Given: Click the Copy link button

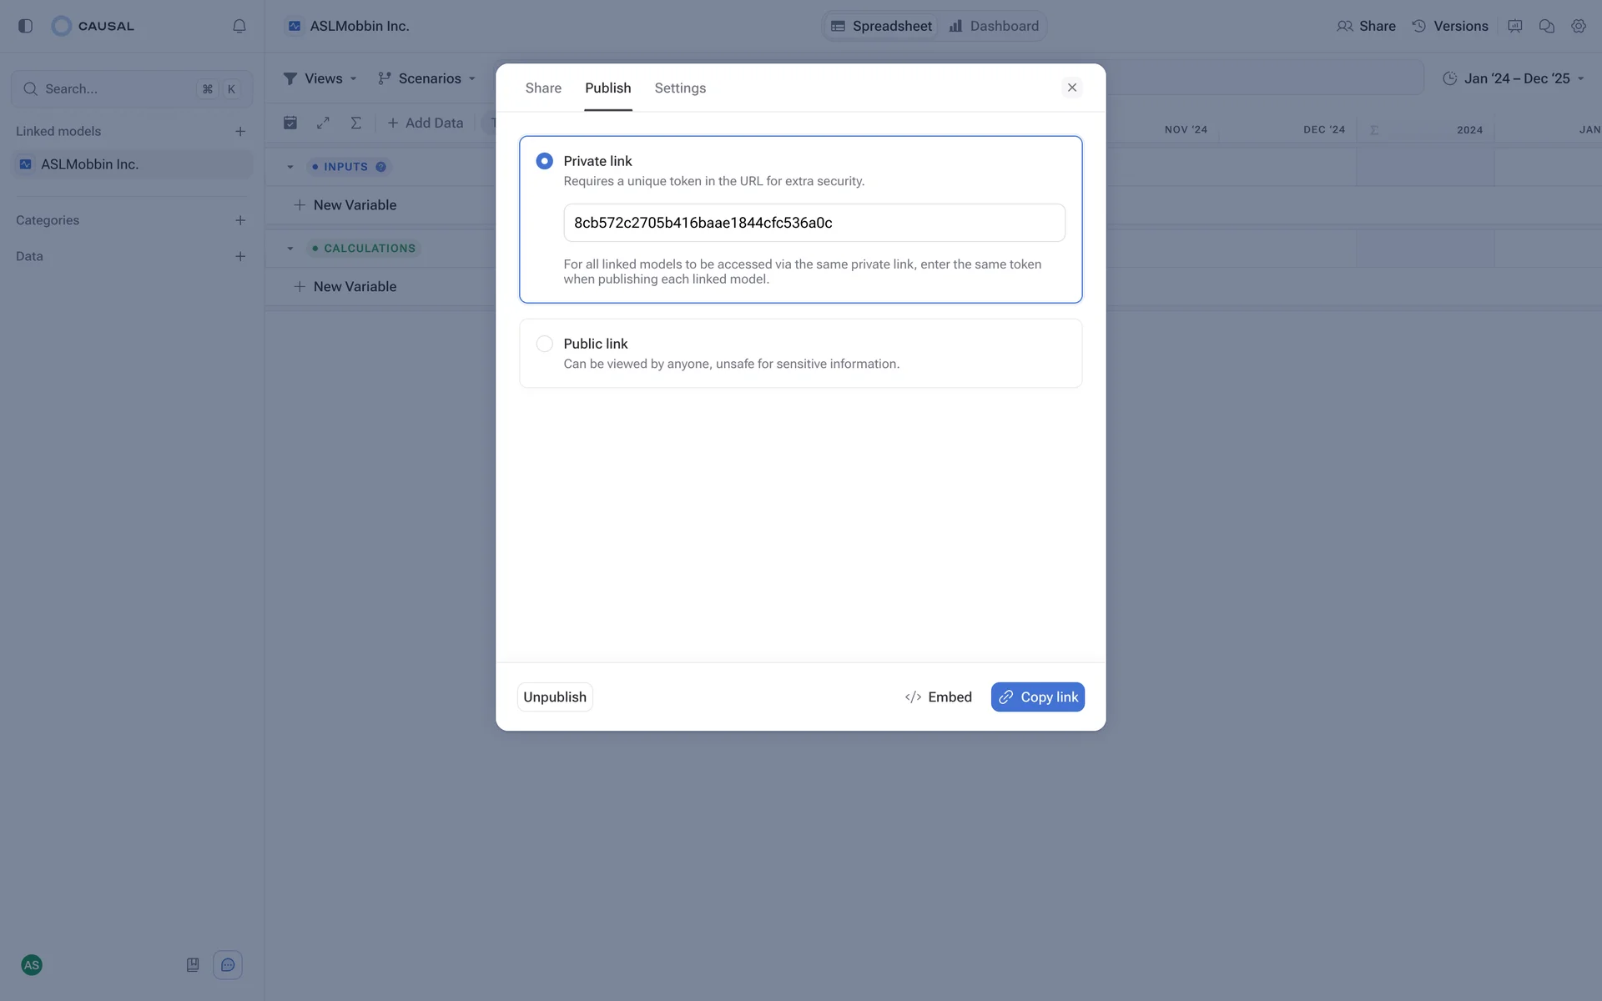Looking at the screenshot, I should 1037,697.
